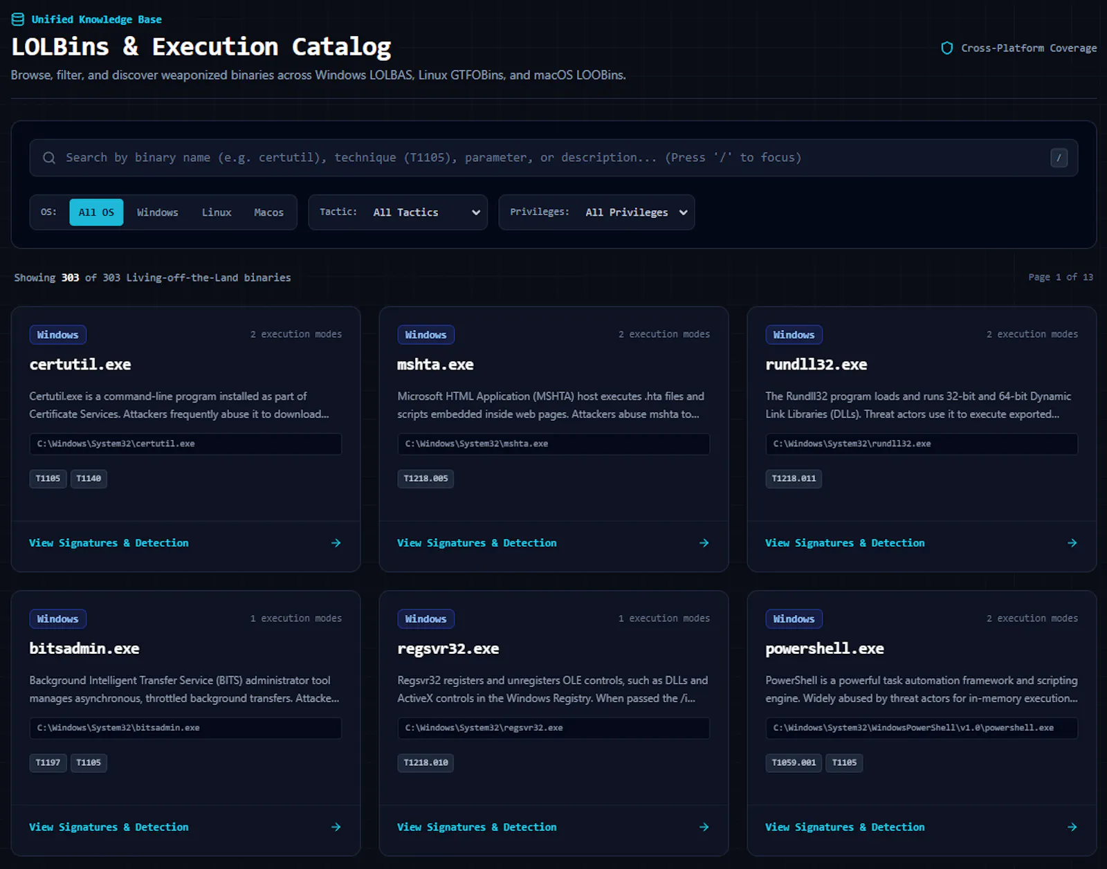Click the slash shortcut key badge
This screenshot has height=869, width=1107.
pos(1059,158)
